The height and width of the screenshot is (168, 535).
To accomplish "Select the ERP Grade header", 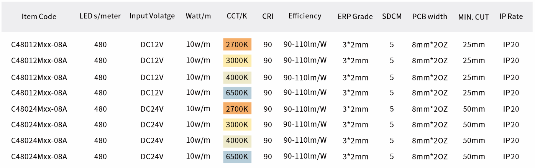I will [x=355, y=16].
